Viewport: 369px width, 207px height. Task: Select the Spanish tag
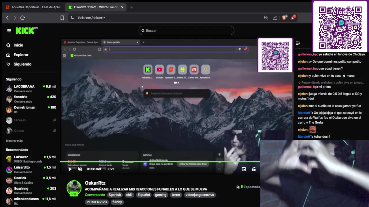click(x=115, y=195)
